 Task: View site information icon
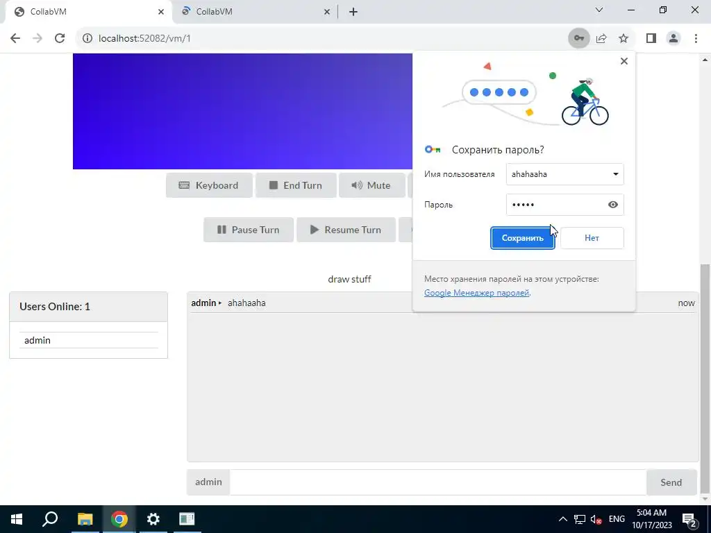click(x=87, y=38)
